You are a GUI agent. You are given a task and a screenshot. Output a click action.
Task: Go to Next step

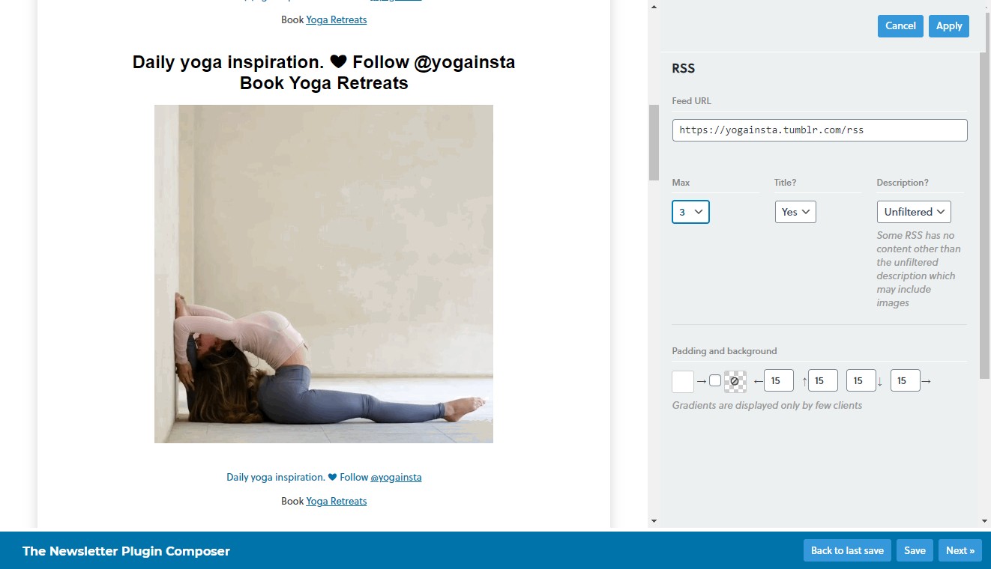(960, 550)
